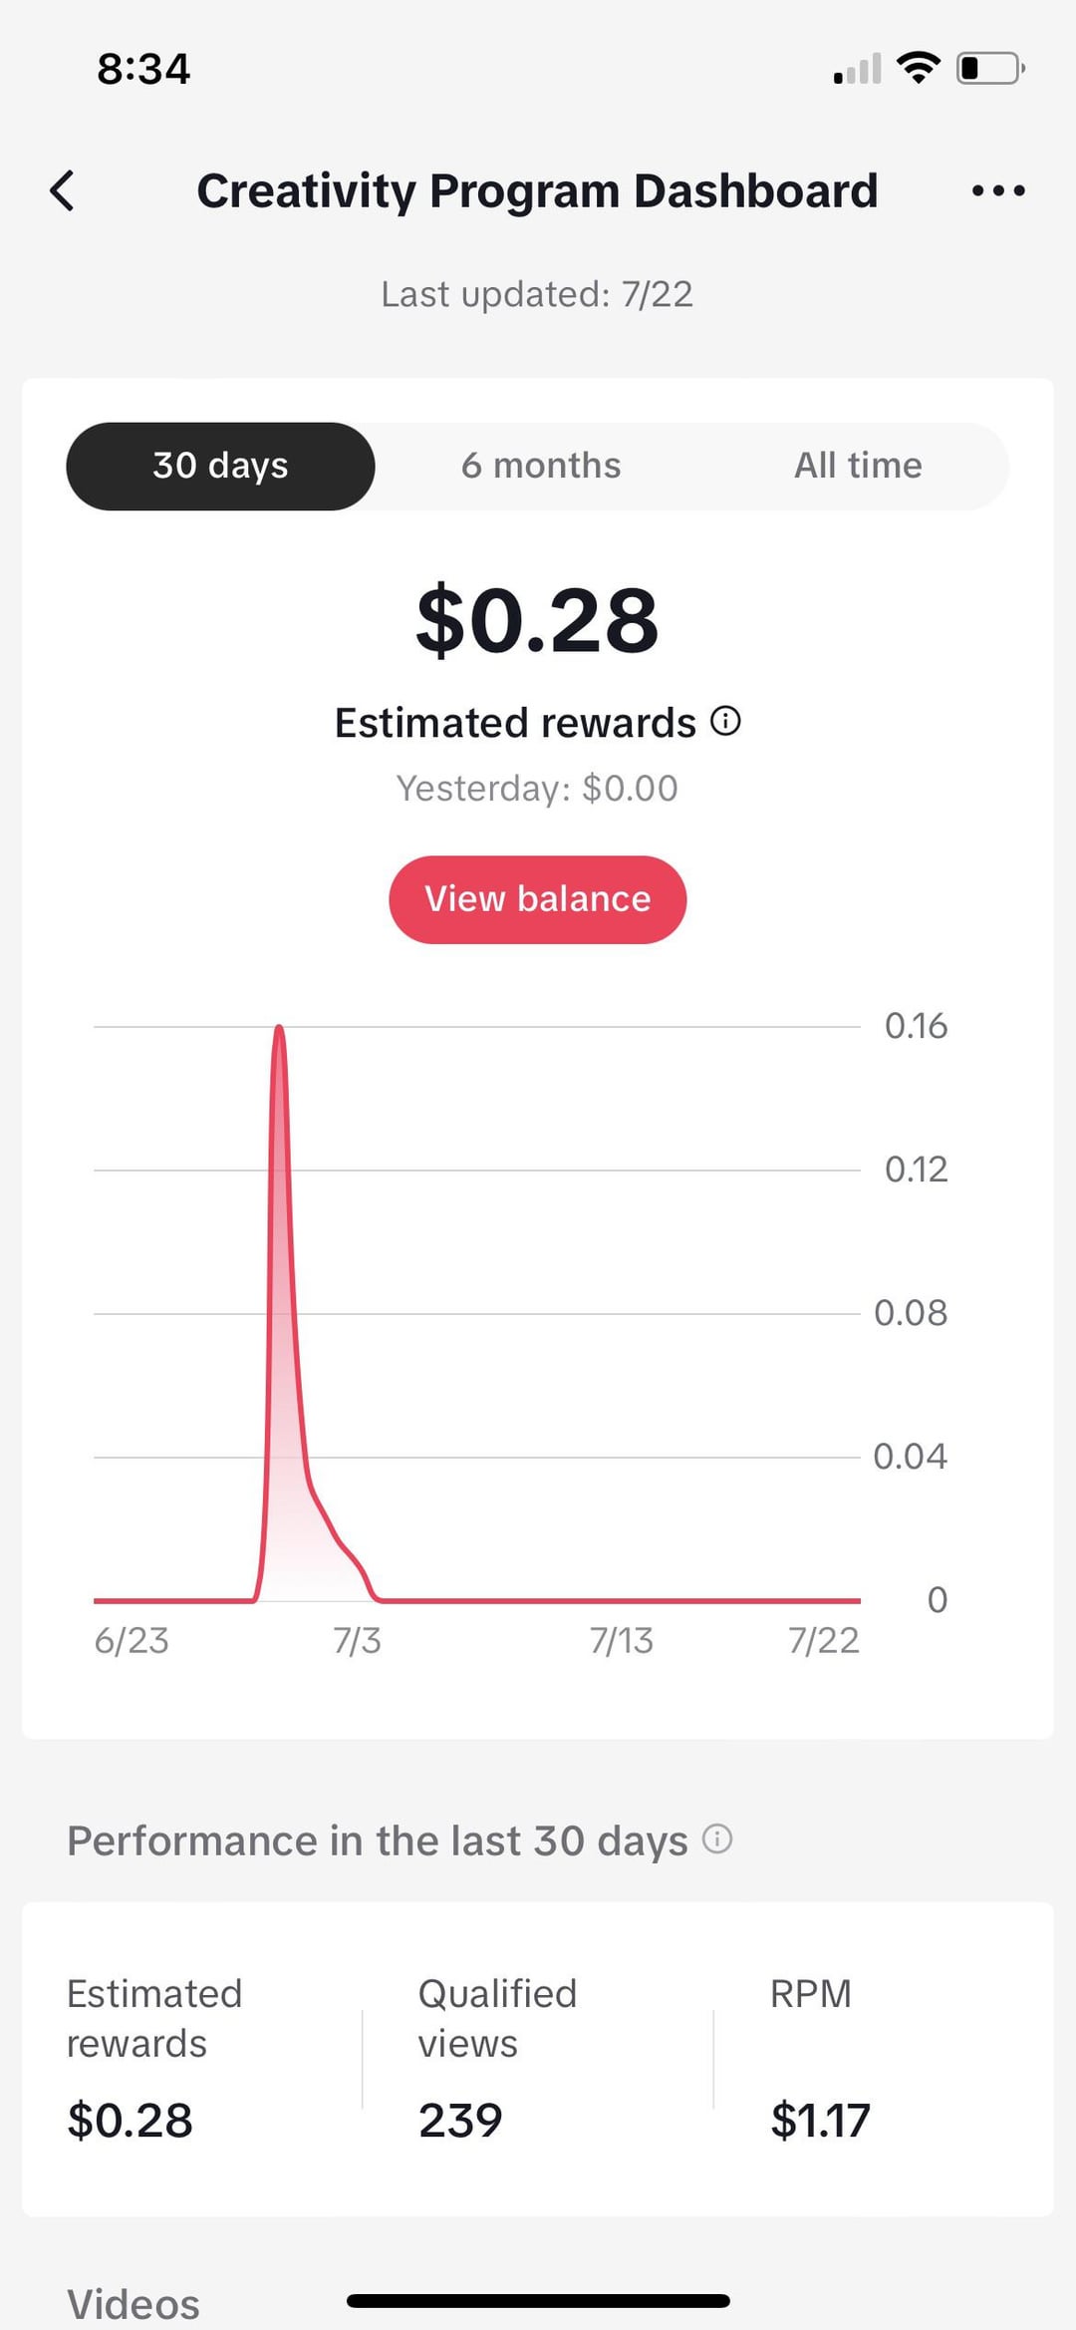Tap the 7/22 date on chart axis
1076x2330 pixels.
pyautogui.click(x=823, y=1640)
